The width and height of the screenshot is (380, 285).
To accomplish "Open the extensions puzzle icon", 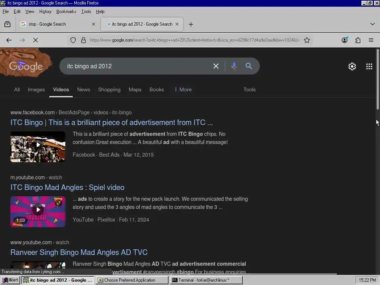I will pyautogui.click(x=358, y=40).
